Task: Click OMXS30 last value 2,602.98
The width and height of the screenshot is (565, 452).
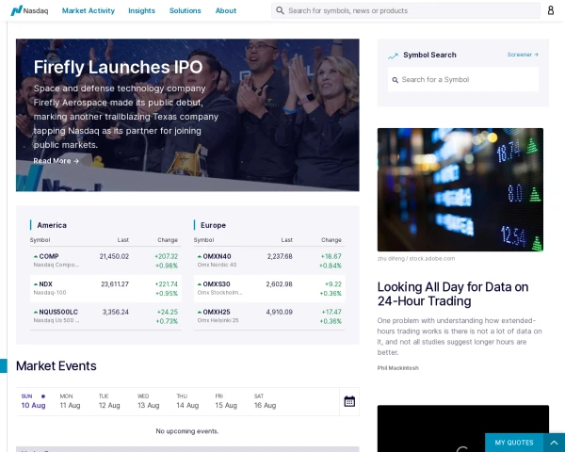Action: 280,284
